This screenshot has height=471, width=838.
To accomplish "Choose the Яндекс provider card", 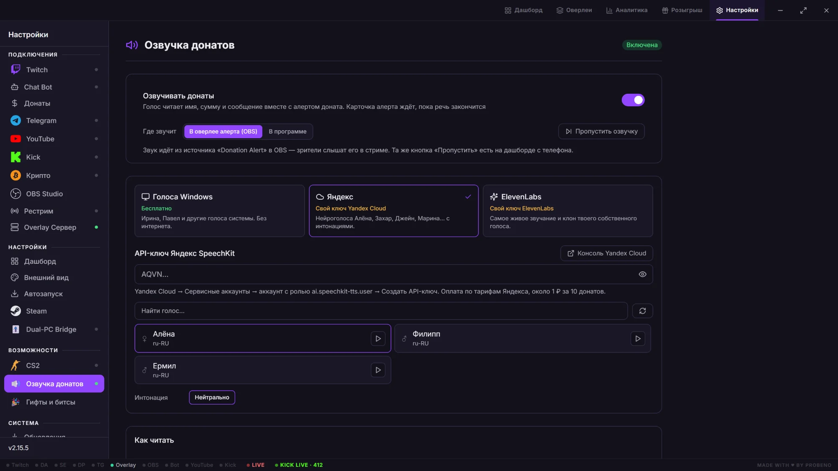I will [394, 211].
